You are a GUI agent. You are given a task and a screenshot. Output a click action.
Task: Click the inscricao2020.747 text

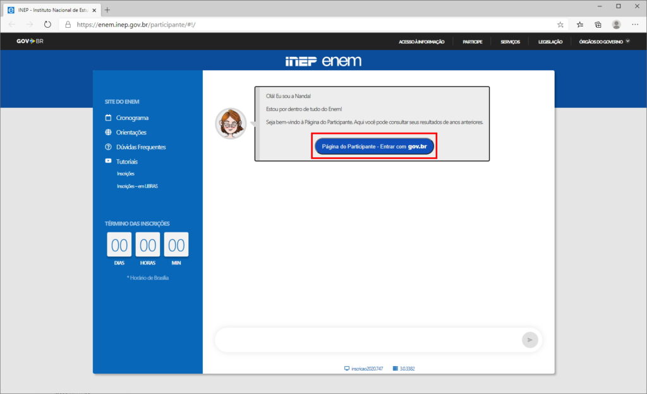[x=367, y=369]
